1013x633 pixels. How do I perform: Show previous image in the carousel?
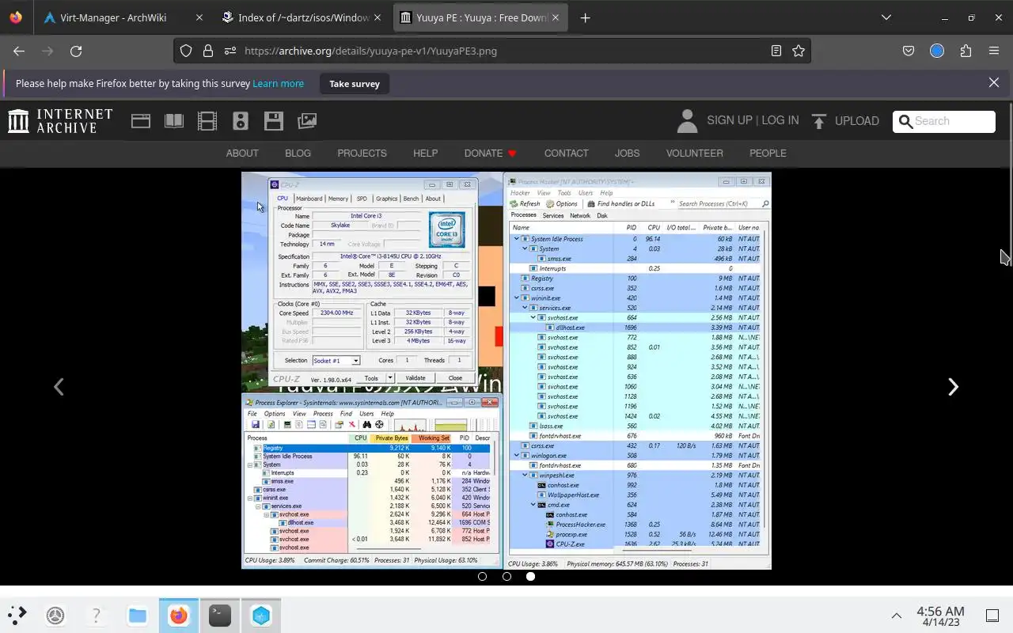pos(59,386)
